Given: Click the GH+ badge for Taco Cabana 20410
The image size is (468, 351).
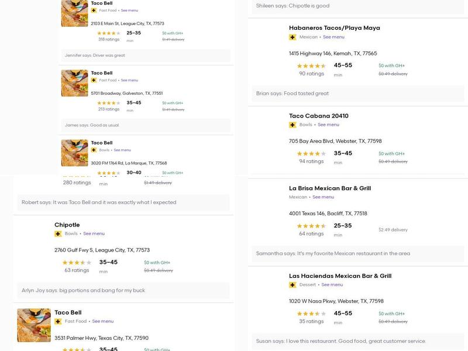Looking at the screenshot, I should [x=292, y=125].
